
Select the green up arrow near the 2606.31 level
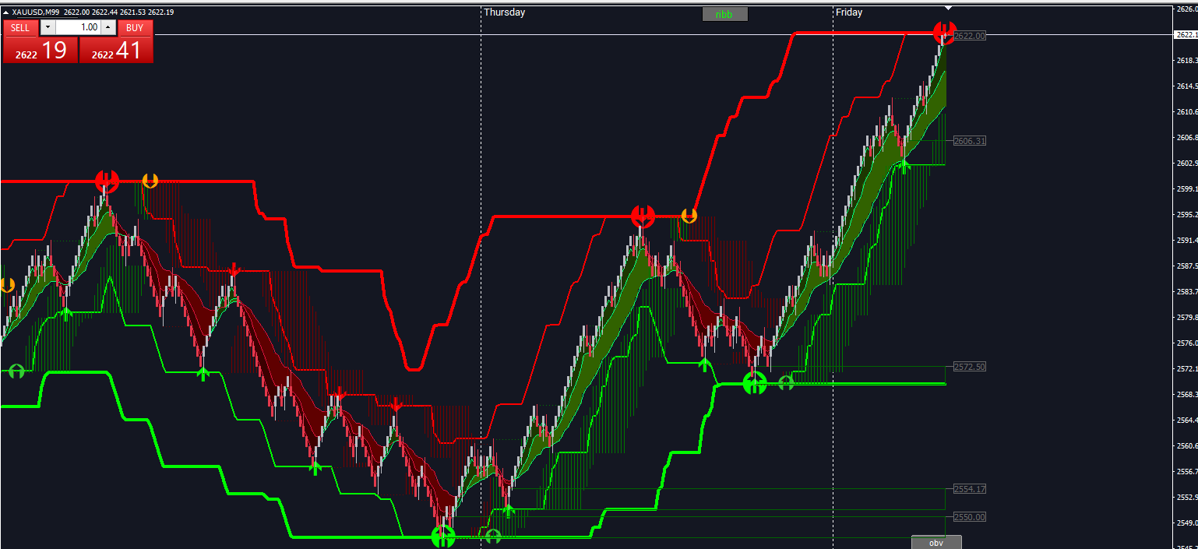904,165
